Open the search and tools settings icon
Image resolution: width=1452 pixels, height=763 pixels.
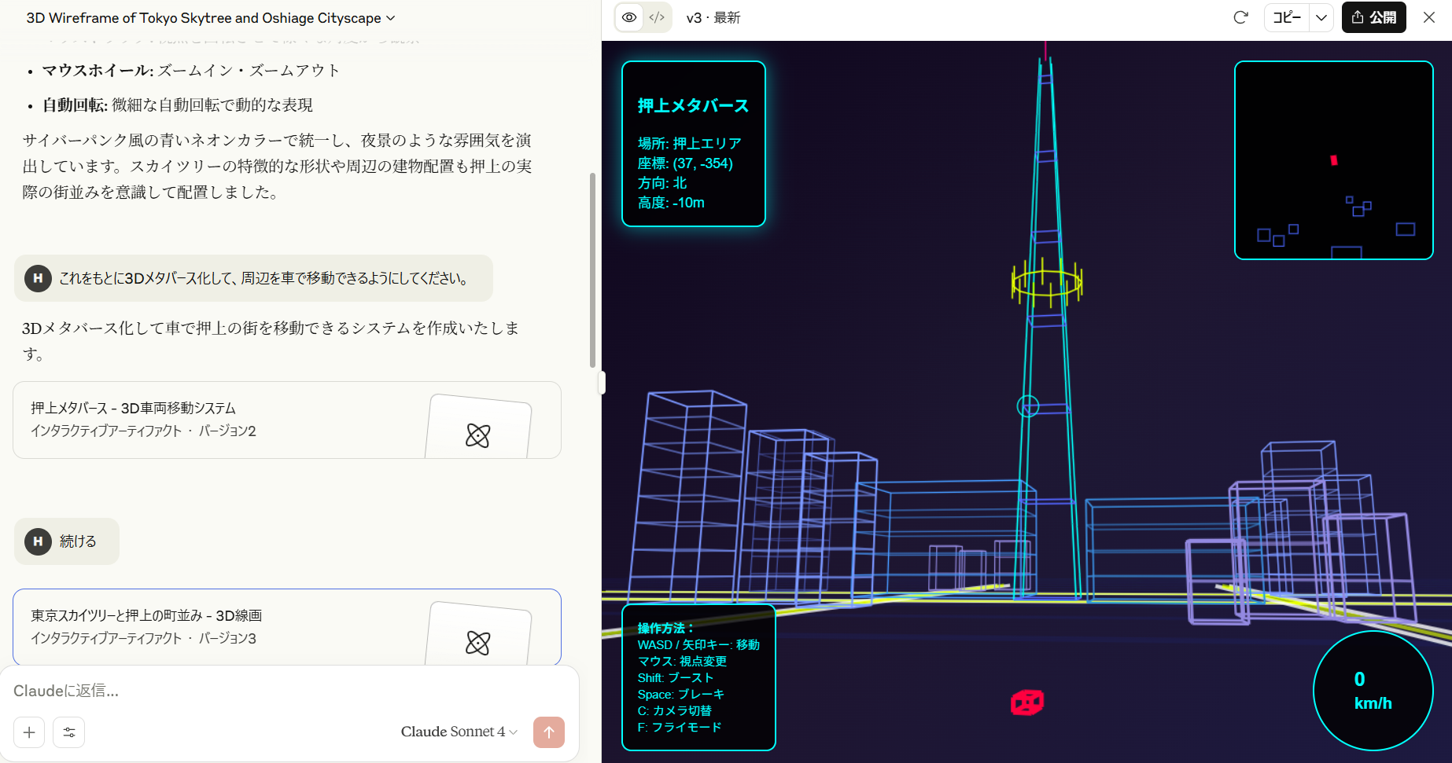69,732
